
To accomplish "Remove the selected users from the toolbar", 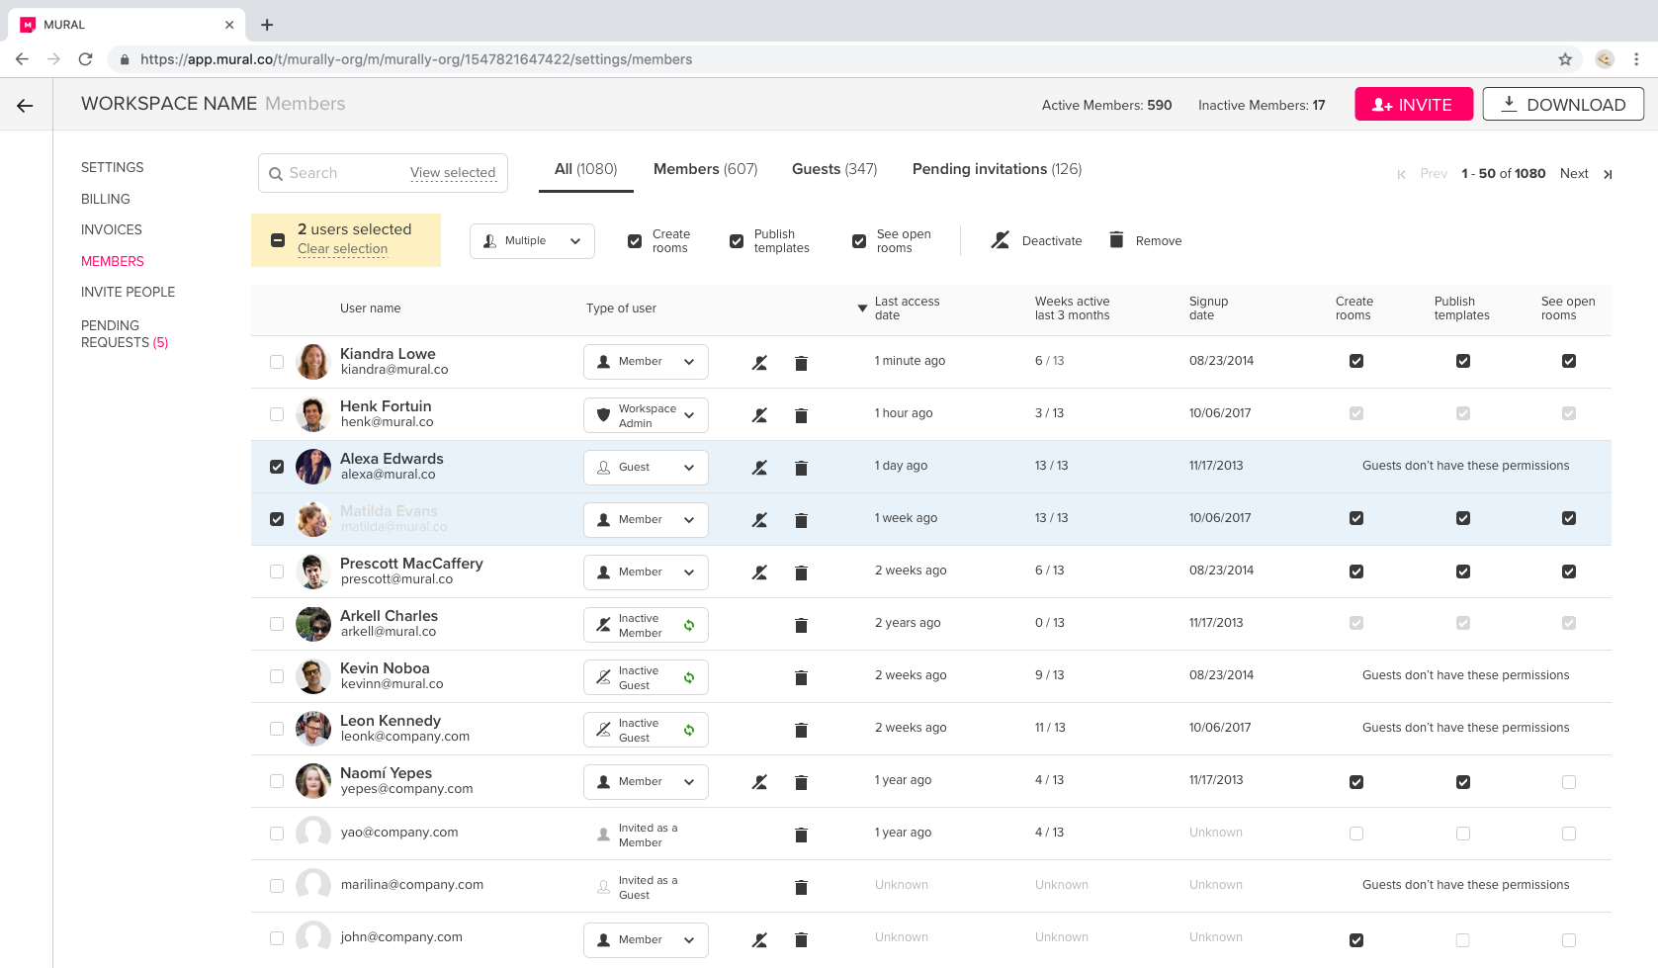I will pos(1145,241).
